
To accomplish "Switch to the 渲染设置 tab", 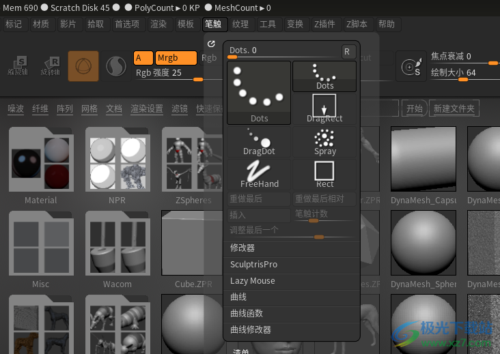I will [x=147, y=109].
